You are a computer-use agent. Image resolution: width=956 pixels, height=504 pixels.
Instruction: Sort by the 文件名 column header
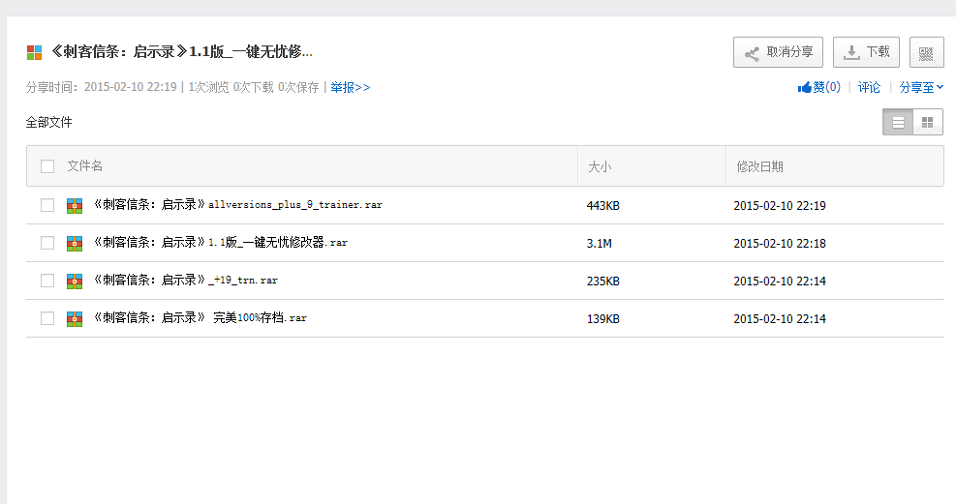pos(84,165)
